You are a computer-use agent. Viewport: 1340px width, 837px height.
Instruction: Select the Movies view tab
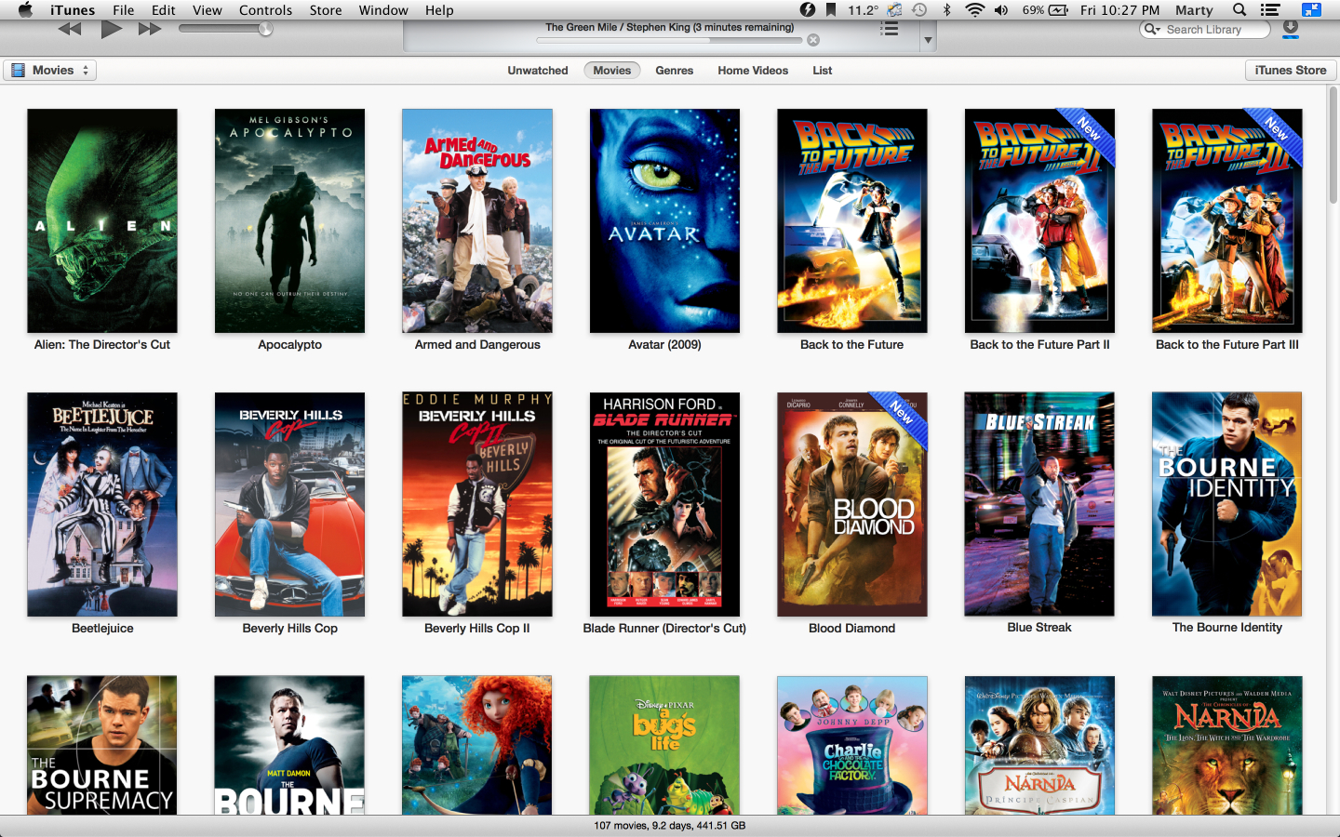tap(612, 70)
